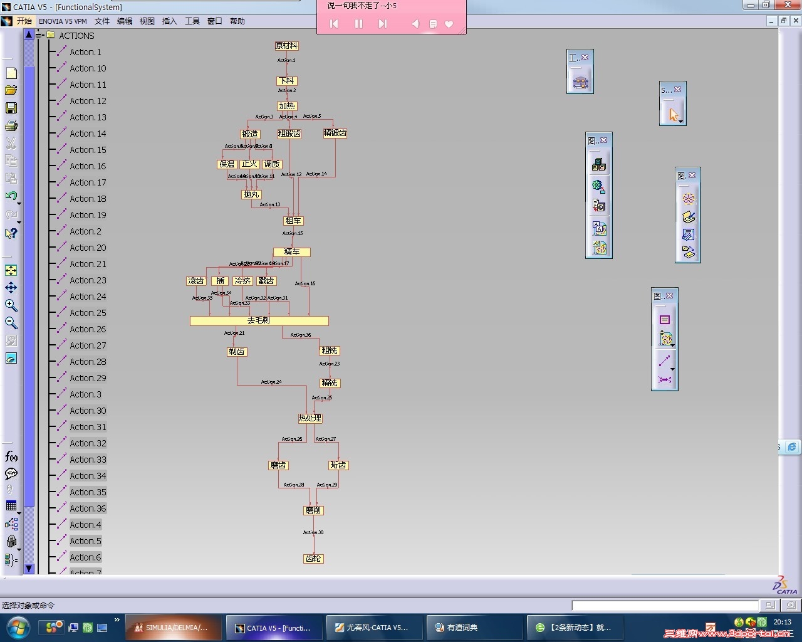Select the 热处理 node in the diagram

tap(310, 418)
